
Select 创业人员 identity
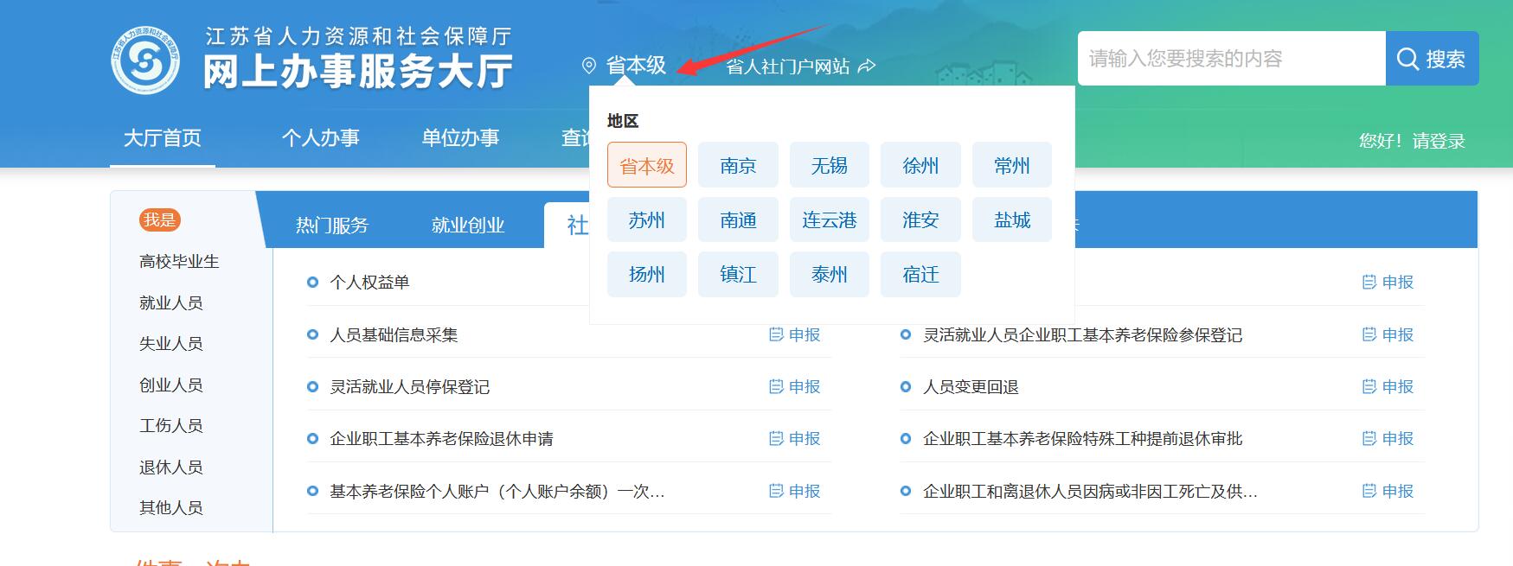tap(171, 385)
